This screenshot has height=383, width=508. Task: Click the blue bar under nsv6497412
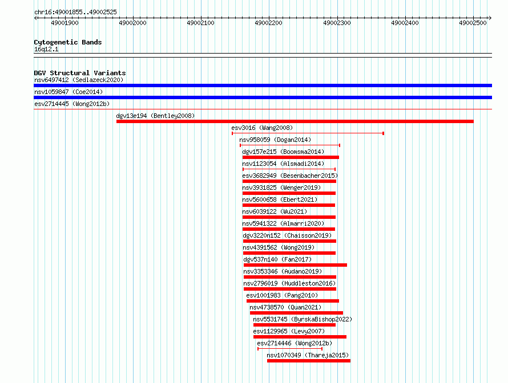263,85
